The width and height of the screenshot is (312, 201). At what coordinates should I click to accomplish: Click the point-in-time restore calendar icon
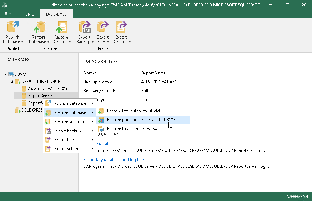pyautogui.click(x=101, y=120)
